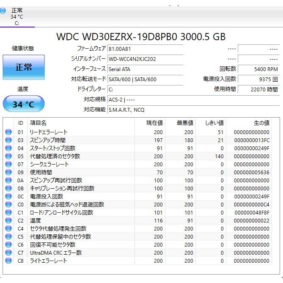Screen dimensions: 283x283
Task: Click raw value 000000048F8F
Action: click(x=252, y=213)
